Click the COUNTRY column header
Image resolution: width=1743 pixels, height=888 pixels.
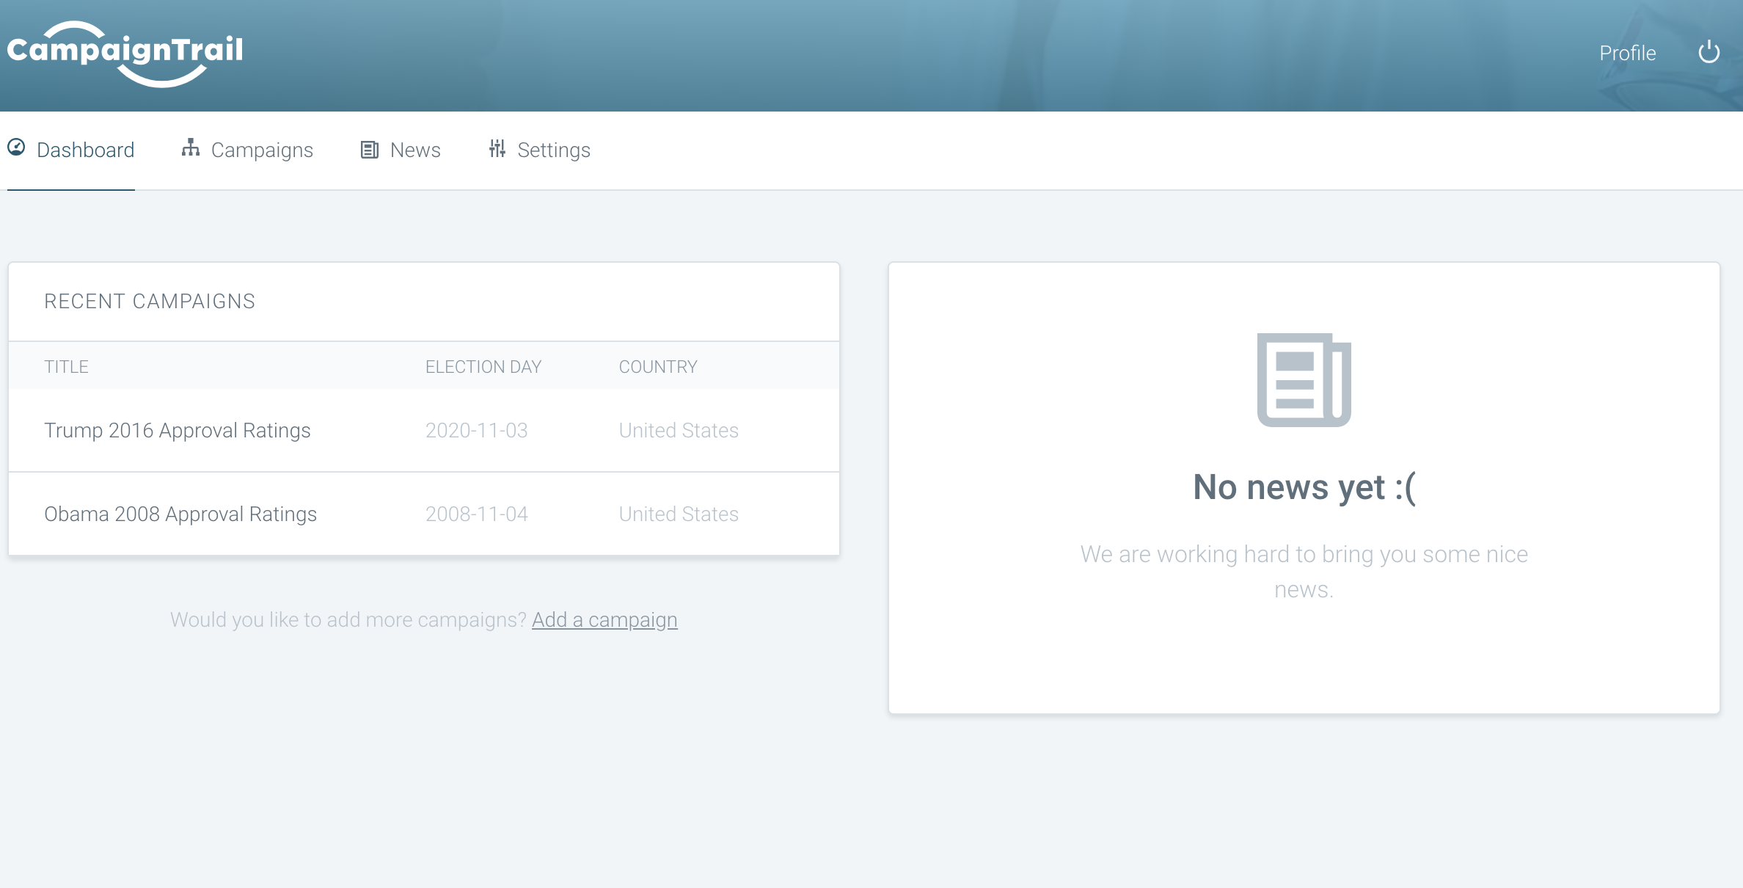[657, 366]
